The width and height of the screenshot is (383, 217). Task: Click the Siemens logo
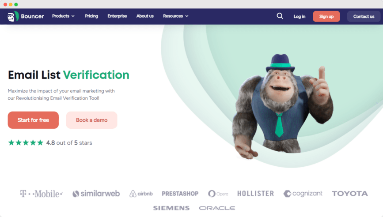[171, 208]
